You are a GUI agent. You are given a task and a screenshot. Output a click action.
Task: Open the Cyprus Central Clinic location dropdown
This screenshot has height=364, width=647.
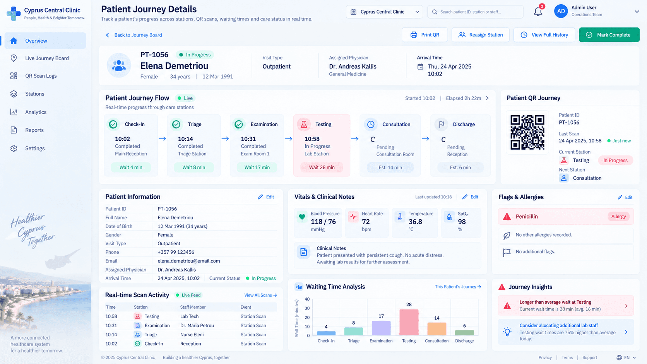coord(384,12)
